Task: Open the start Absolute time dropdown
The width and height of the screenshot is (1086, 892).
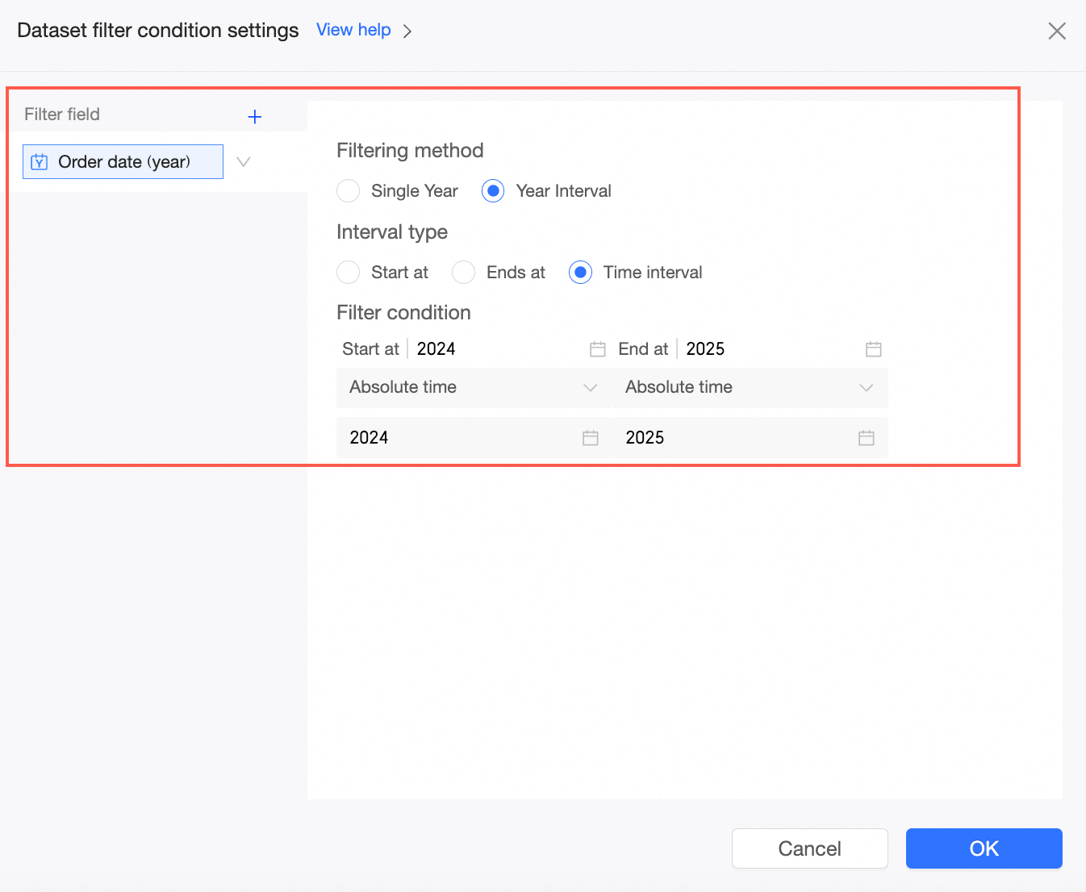Action: [474, 388]
